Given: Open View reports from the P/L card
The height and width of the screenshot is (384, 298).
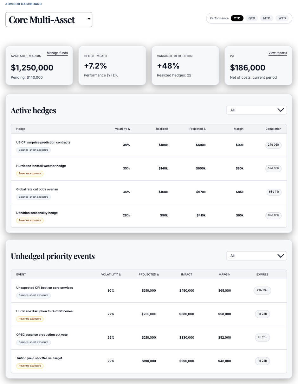Looking at the screenshot, I should click(277, 53).
